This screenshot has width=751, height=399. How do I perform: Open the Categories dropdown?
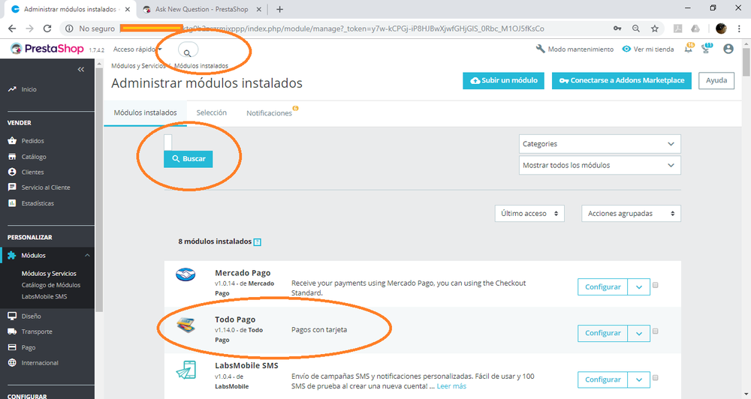(599, 144)
